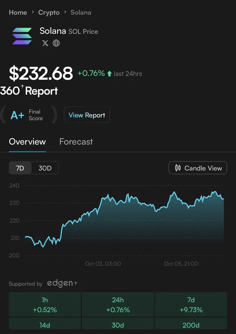Open Solana's X (Twitter) profile icon
Viewport: 236px width, 334px height.
pyautogui.click(x=45, y=43)
